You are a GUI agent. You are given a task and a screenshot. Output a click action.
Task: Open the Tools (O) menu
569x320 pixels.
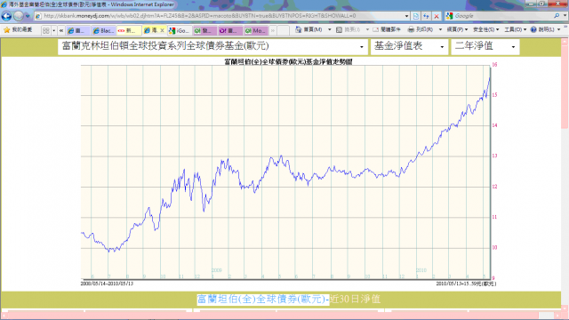515,29
